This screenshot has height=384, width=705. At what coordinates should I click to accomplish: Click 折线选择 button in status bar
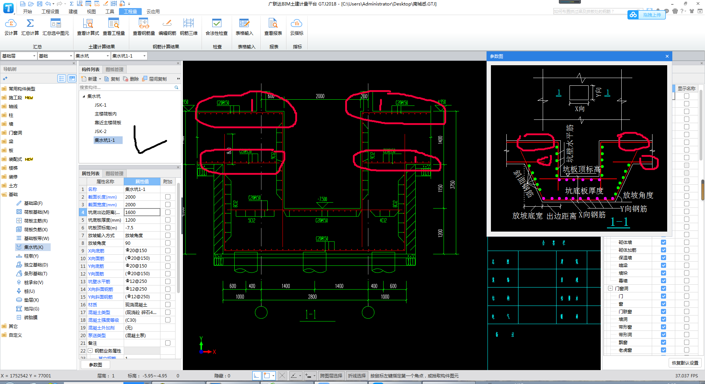pos(357,376)
